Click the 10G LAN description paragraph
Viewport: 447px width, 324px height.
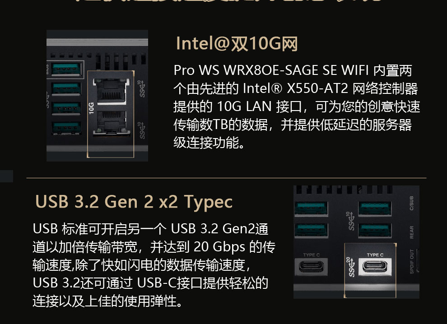point(296,106)
